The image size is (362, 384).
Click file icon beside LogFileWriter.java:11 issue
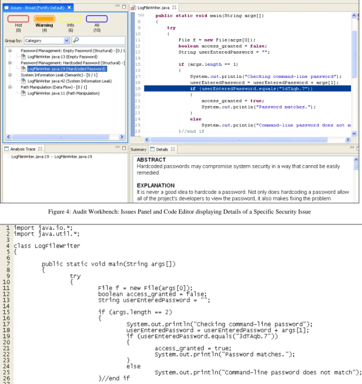click(x=24, y=94)
